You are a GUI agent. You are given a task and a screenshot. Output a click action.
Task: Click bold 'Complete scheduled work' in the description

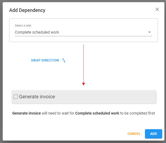[97, 113]
